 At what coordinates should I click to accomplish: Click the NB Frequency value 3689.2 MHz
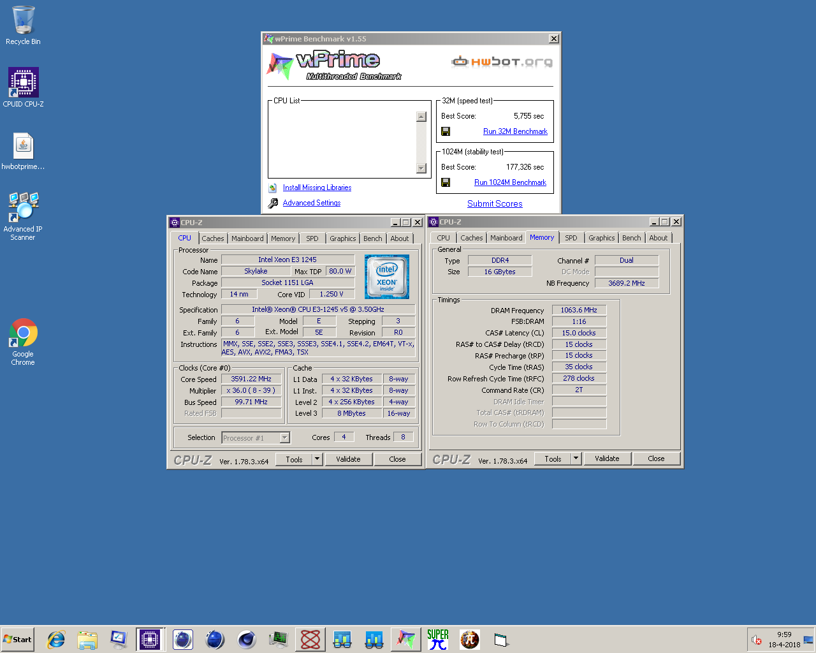pyautogui.click(x=627, y=283)
